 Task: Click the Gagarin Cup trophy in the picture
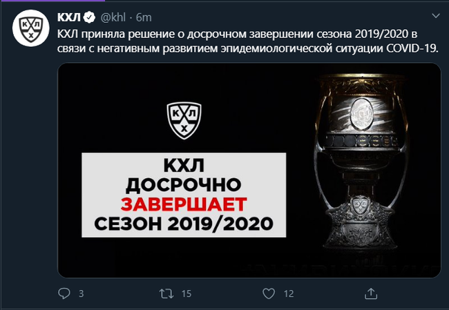pos(361,162)
